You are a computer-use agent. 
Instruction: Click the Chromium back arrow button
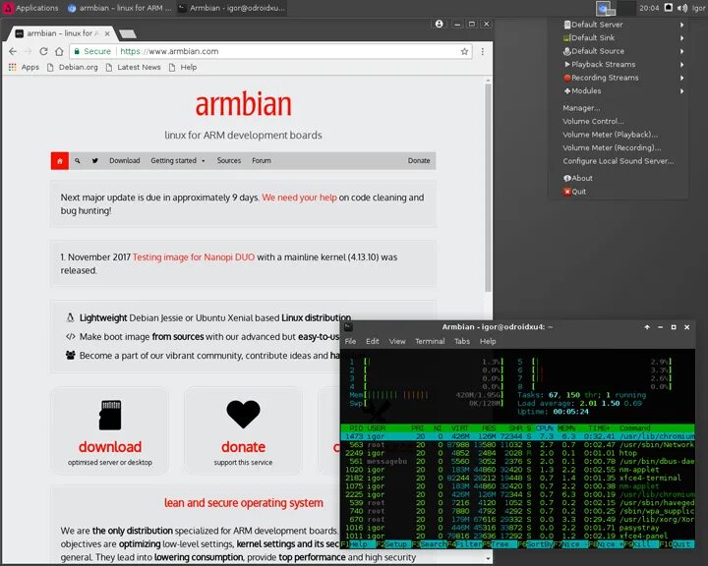pos(13,51)
